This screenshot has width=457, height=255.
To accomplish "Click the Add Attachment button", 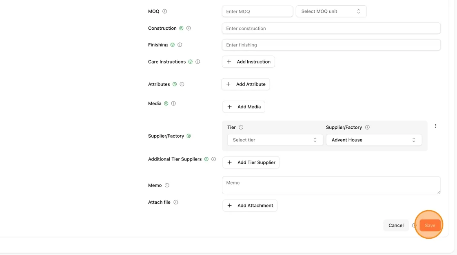I will pyautogui.click(x=250, y=206).
